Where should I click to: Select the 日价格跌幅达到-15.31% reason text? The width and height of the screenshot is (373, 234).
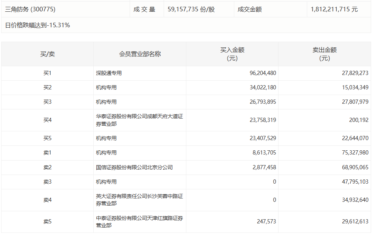click(x=37, y=25)
